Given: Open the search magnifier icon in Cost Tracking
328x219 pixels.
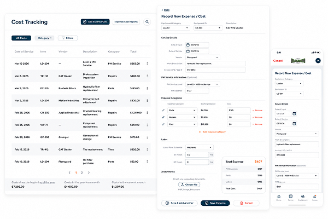Looking at the screenshot, I should (x=147, y=22).
